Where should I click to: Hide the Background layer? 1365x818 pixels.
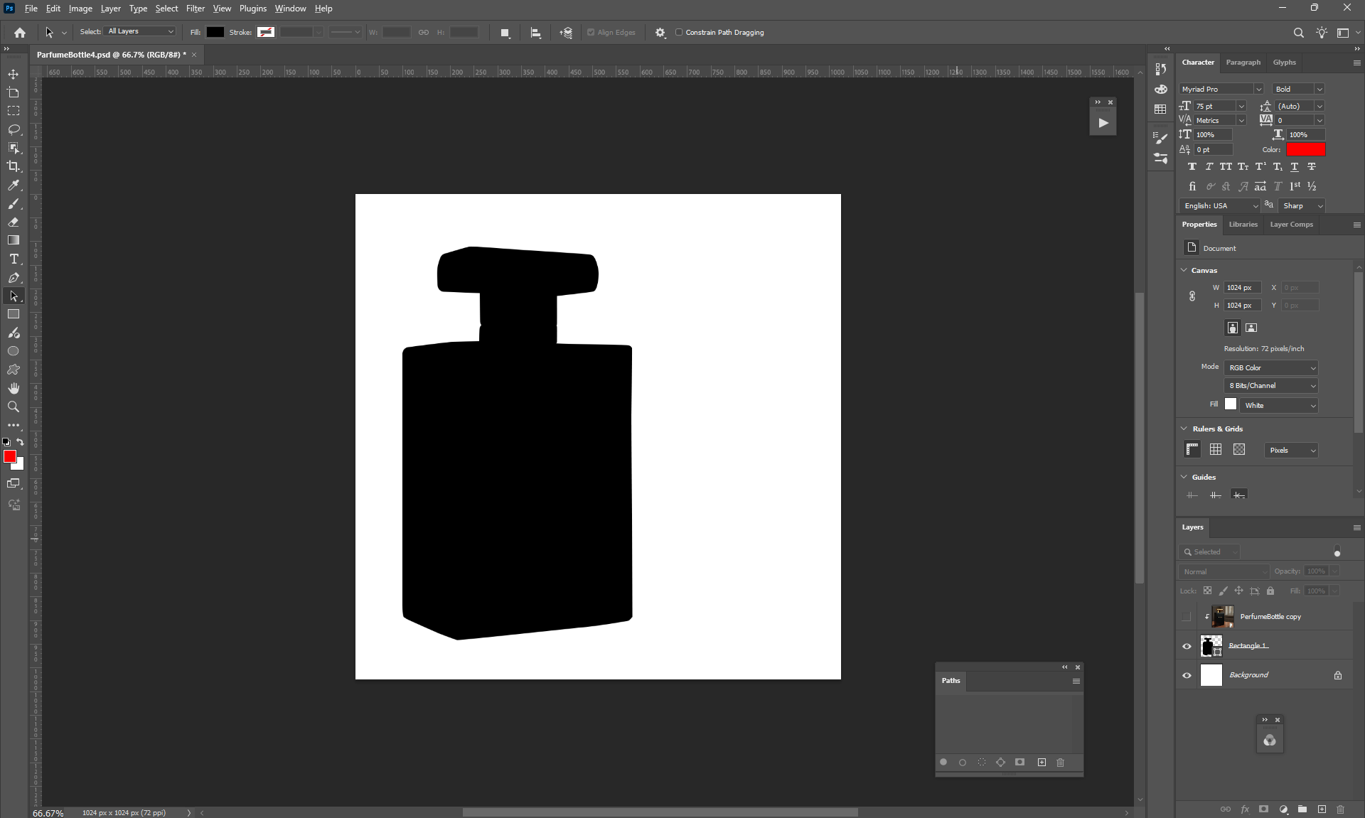click(1187, 675)
